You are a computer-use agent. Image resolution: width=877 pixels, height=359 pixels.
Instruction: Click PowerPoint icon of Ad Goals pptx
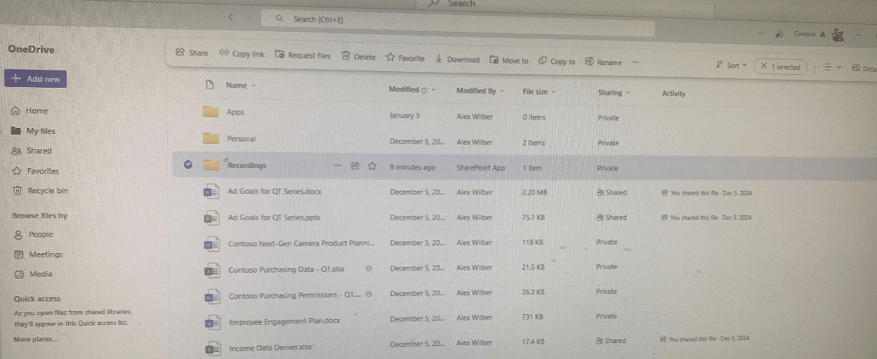pos(211,218)
